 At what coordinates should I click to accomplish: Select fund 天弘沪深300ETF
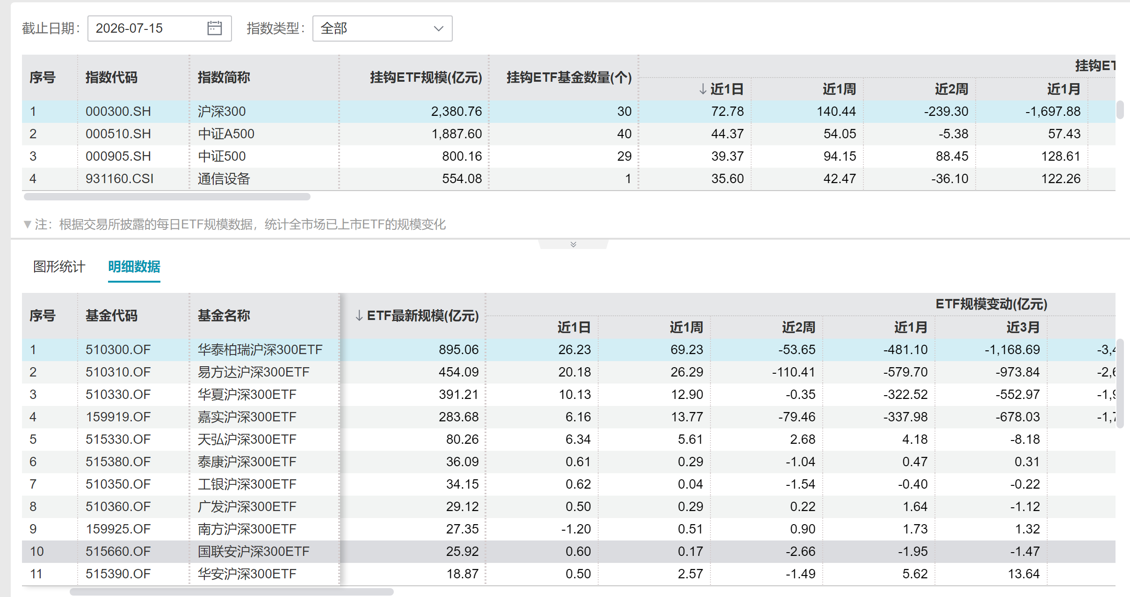[247, 439]
